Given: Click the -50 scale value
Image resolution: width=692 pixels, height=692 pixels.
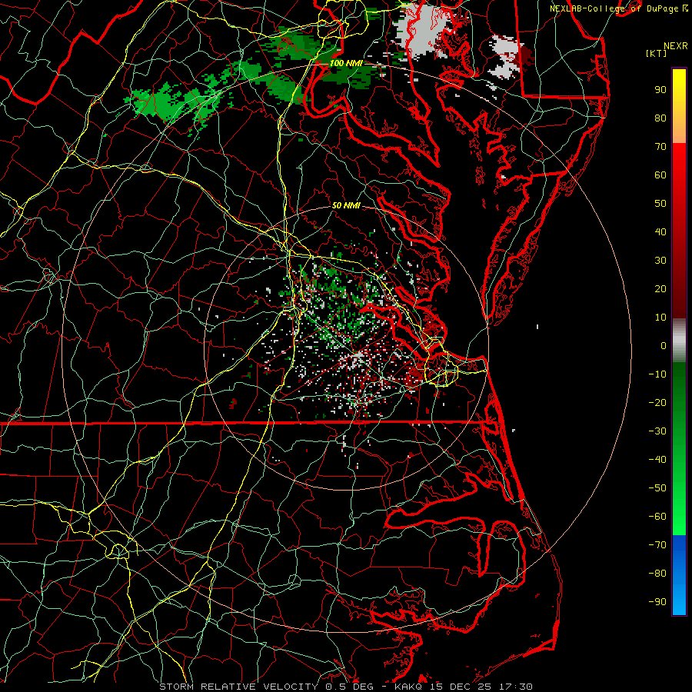Looking at the screenshot, I should (657, 488).
